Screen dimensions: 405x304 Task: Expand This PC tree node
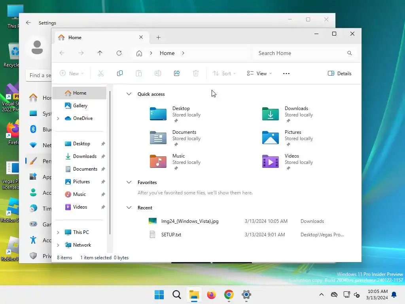tap(58, 232)
